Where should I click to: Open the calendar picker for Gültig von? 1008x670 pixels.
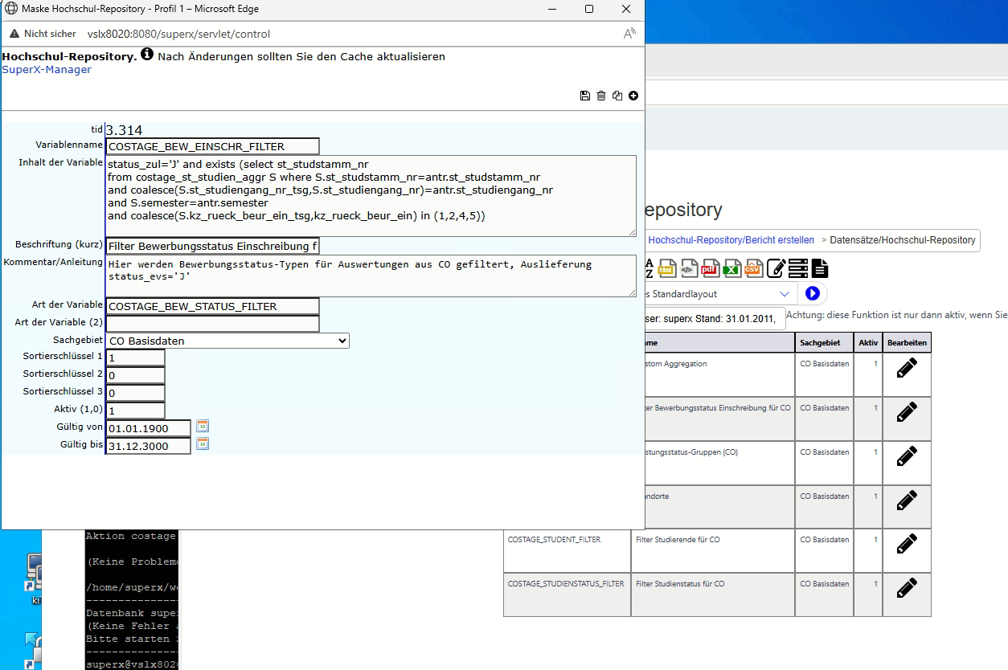tap(203, 426)
